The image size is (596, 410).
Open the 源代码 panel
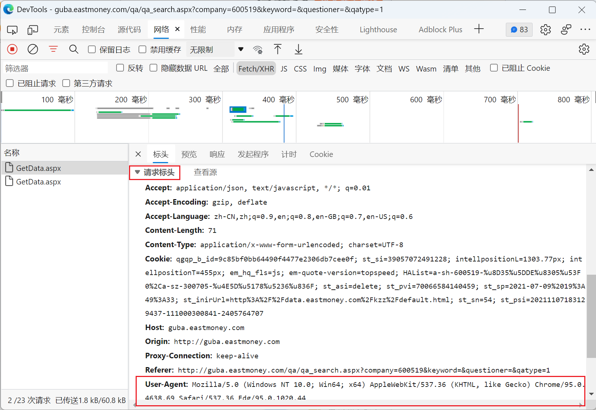[x=129, y=30]
